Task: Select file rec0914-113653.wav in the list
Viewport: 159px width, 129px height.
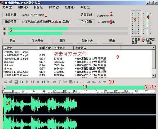Action: [x=16, y=72]
